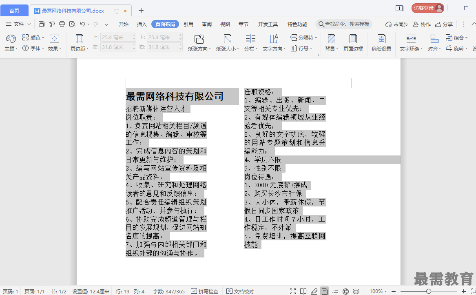The width and height of the screenshot is (476, 295).
Task: Click the right margin 31.8 毫米 field
Action: [165, 47]
